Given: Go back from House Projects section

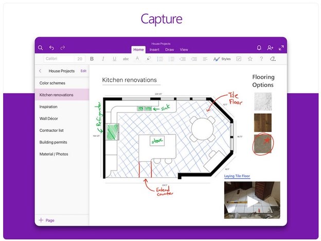Looking at the screenshot, I should click(x=41, y=71).
